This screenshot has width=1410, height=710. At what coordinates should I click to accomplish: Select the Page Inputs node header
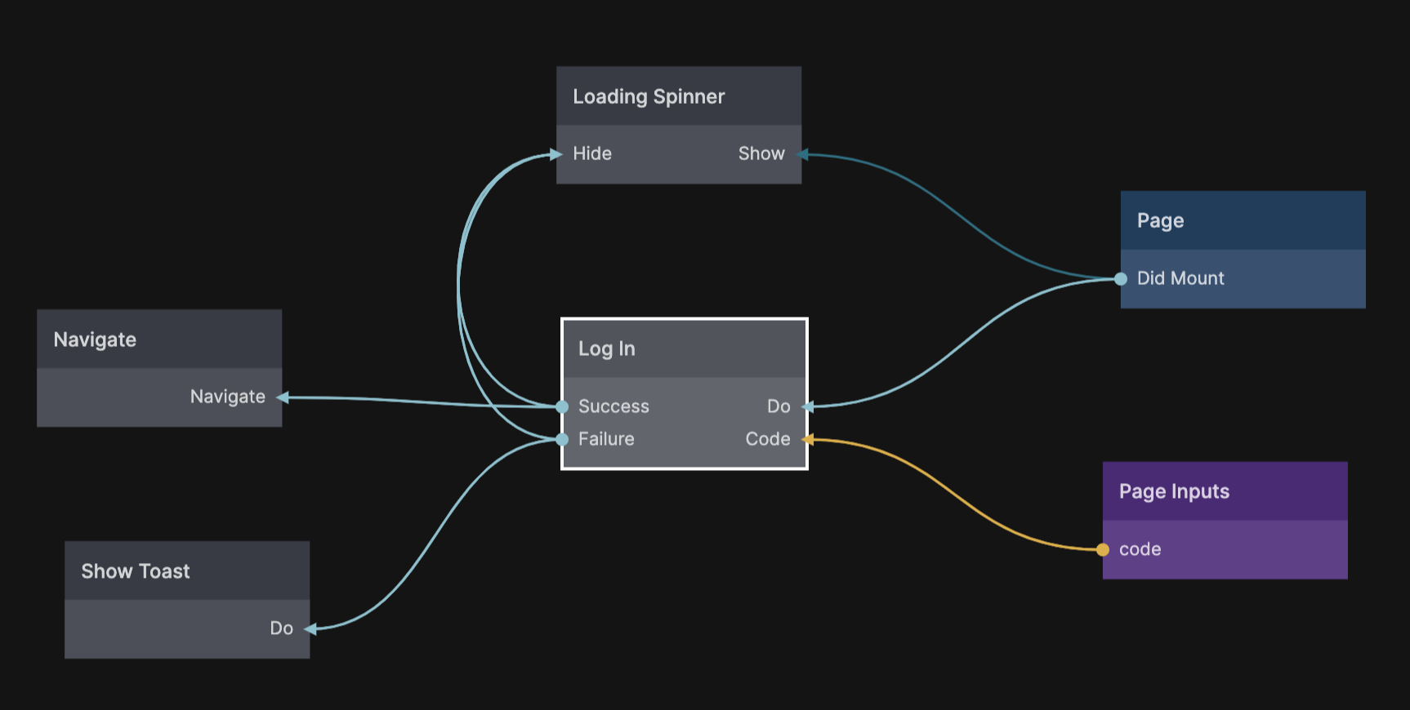tap(1225, 491)
